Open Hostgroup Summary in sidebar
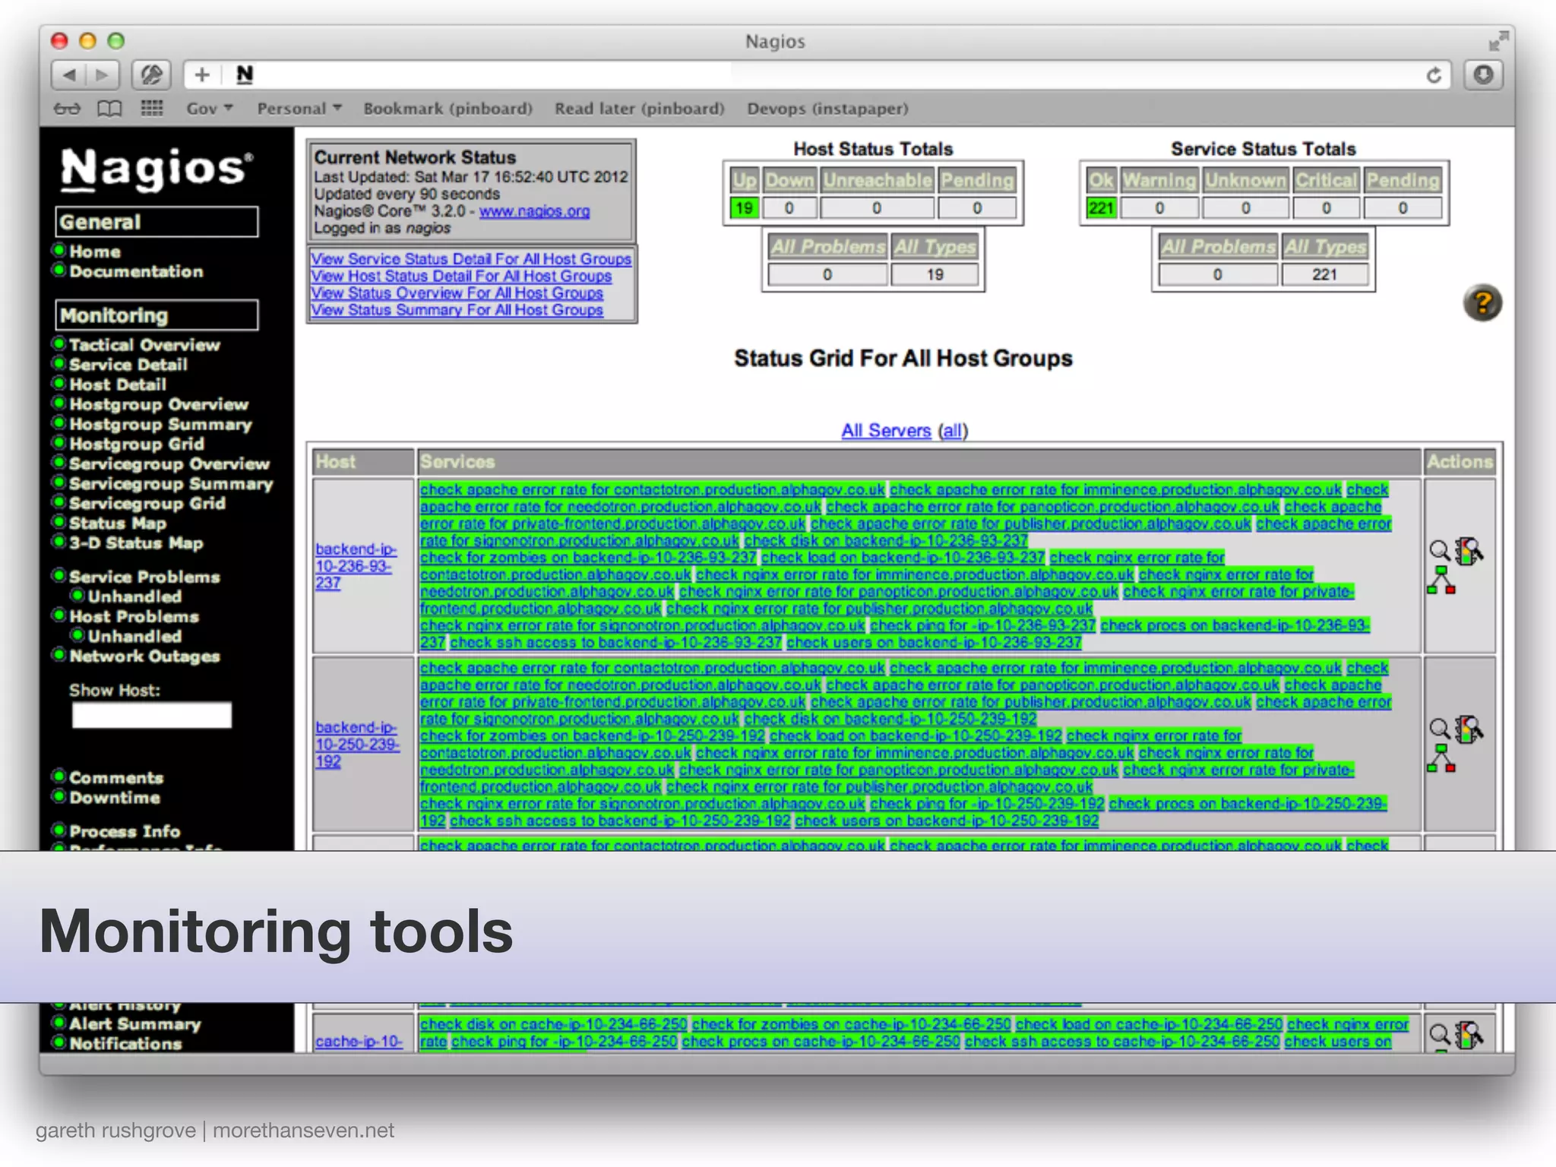The image size is (1556, 1167). pyautogui.click(x=160, y=424)
